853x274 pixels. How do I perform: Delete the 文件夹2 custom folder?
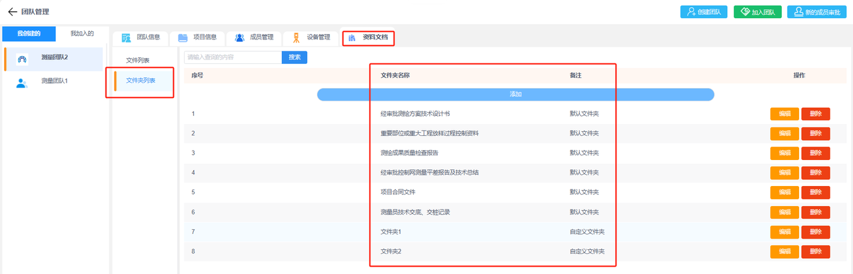(x=816, y=251)
